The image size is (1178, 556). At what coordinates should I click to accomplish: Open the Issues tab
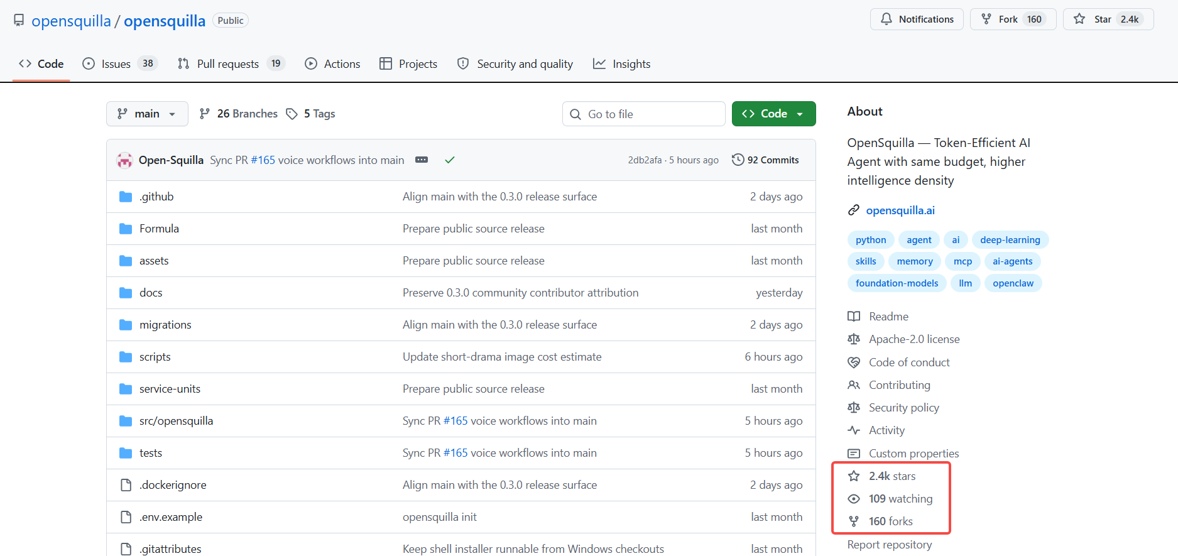tap(120, 63)
